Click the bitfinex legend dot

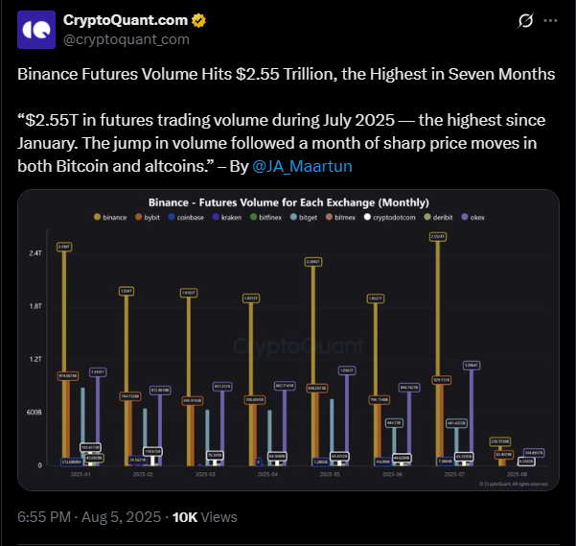coord(253,217)
